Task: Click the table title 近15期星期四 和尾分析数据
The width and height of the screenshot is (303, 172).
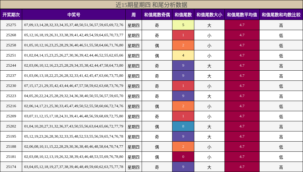Action: click(151, 5)
